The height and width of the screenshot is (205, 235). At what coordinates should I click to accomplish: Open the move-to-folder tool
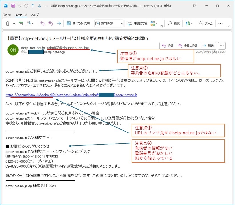[29, 23]
